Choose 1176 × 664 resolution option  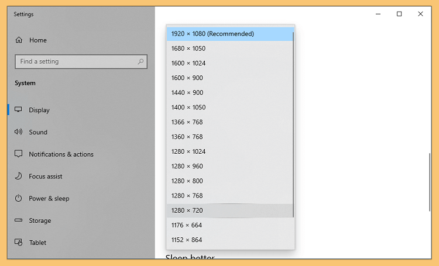[230, 225]
